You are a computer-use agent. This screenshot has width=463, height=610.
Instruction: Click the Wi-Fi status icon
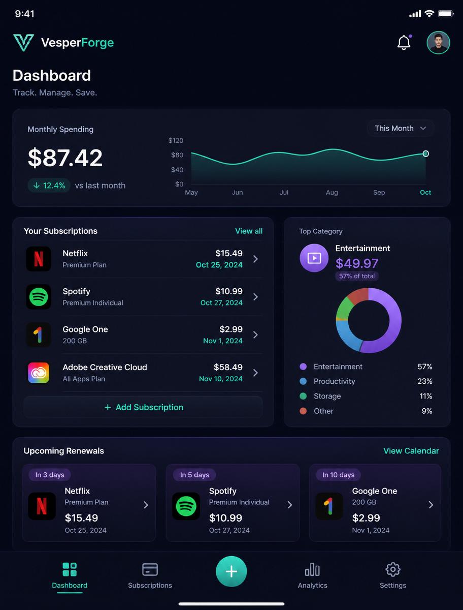(x=429, y=14)
